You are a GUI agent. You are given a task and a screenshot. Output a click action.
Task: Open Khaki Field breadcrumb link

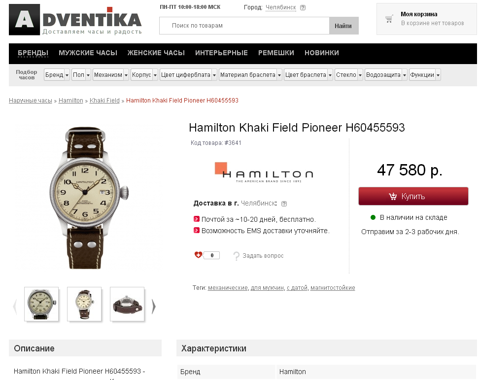click(104, 101)
